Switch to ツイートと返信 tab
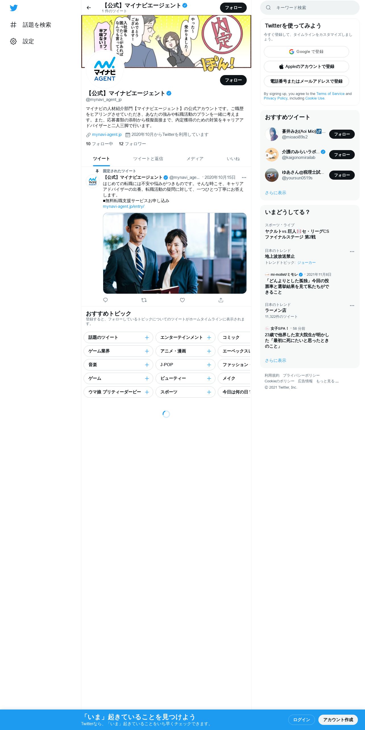This screenshot has height=730, width=365. click(x=148, y=159)
